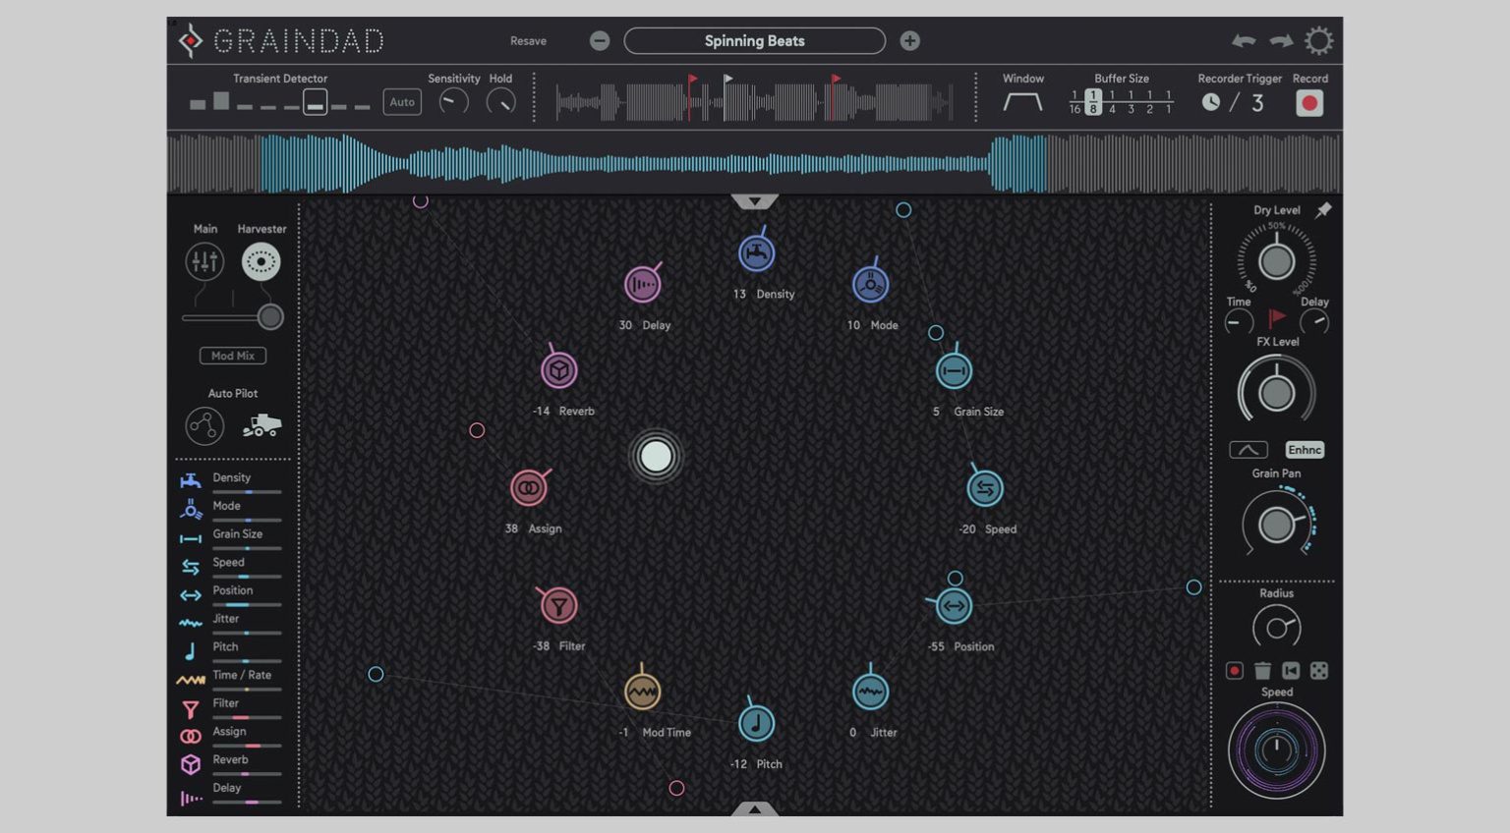The image size is (1510, 833).
Task: Click the Record button
Action: coord(1308,103)
